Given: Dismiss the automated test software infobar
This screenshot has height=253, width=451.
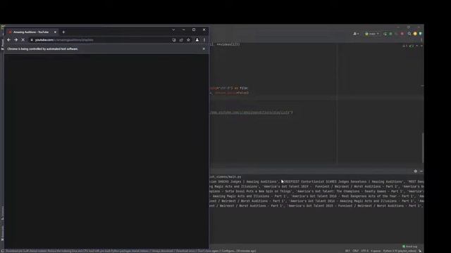Looking at the screenshot, I should 204,48.
